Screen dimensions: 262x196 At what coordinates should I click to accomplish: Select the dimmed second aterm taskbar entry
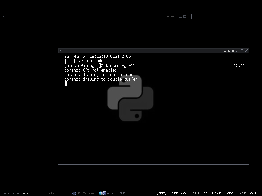tap(59, 193)
